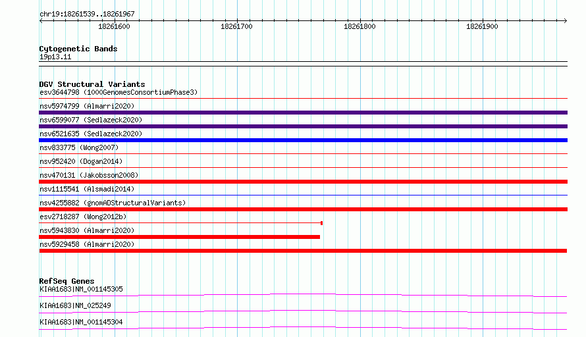The height and width of the screenshot is (337, 586).
Task: Open esv3644798 (1000GenomesConsortiumPhase3) variant label
Action: click(119, 92)
